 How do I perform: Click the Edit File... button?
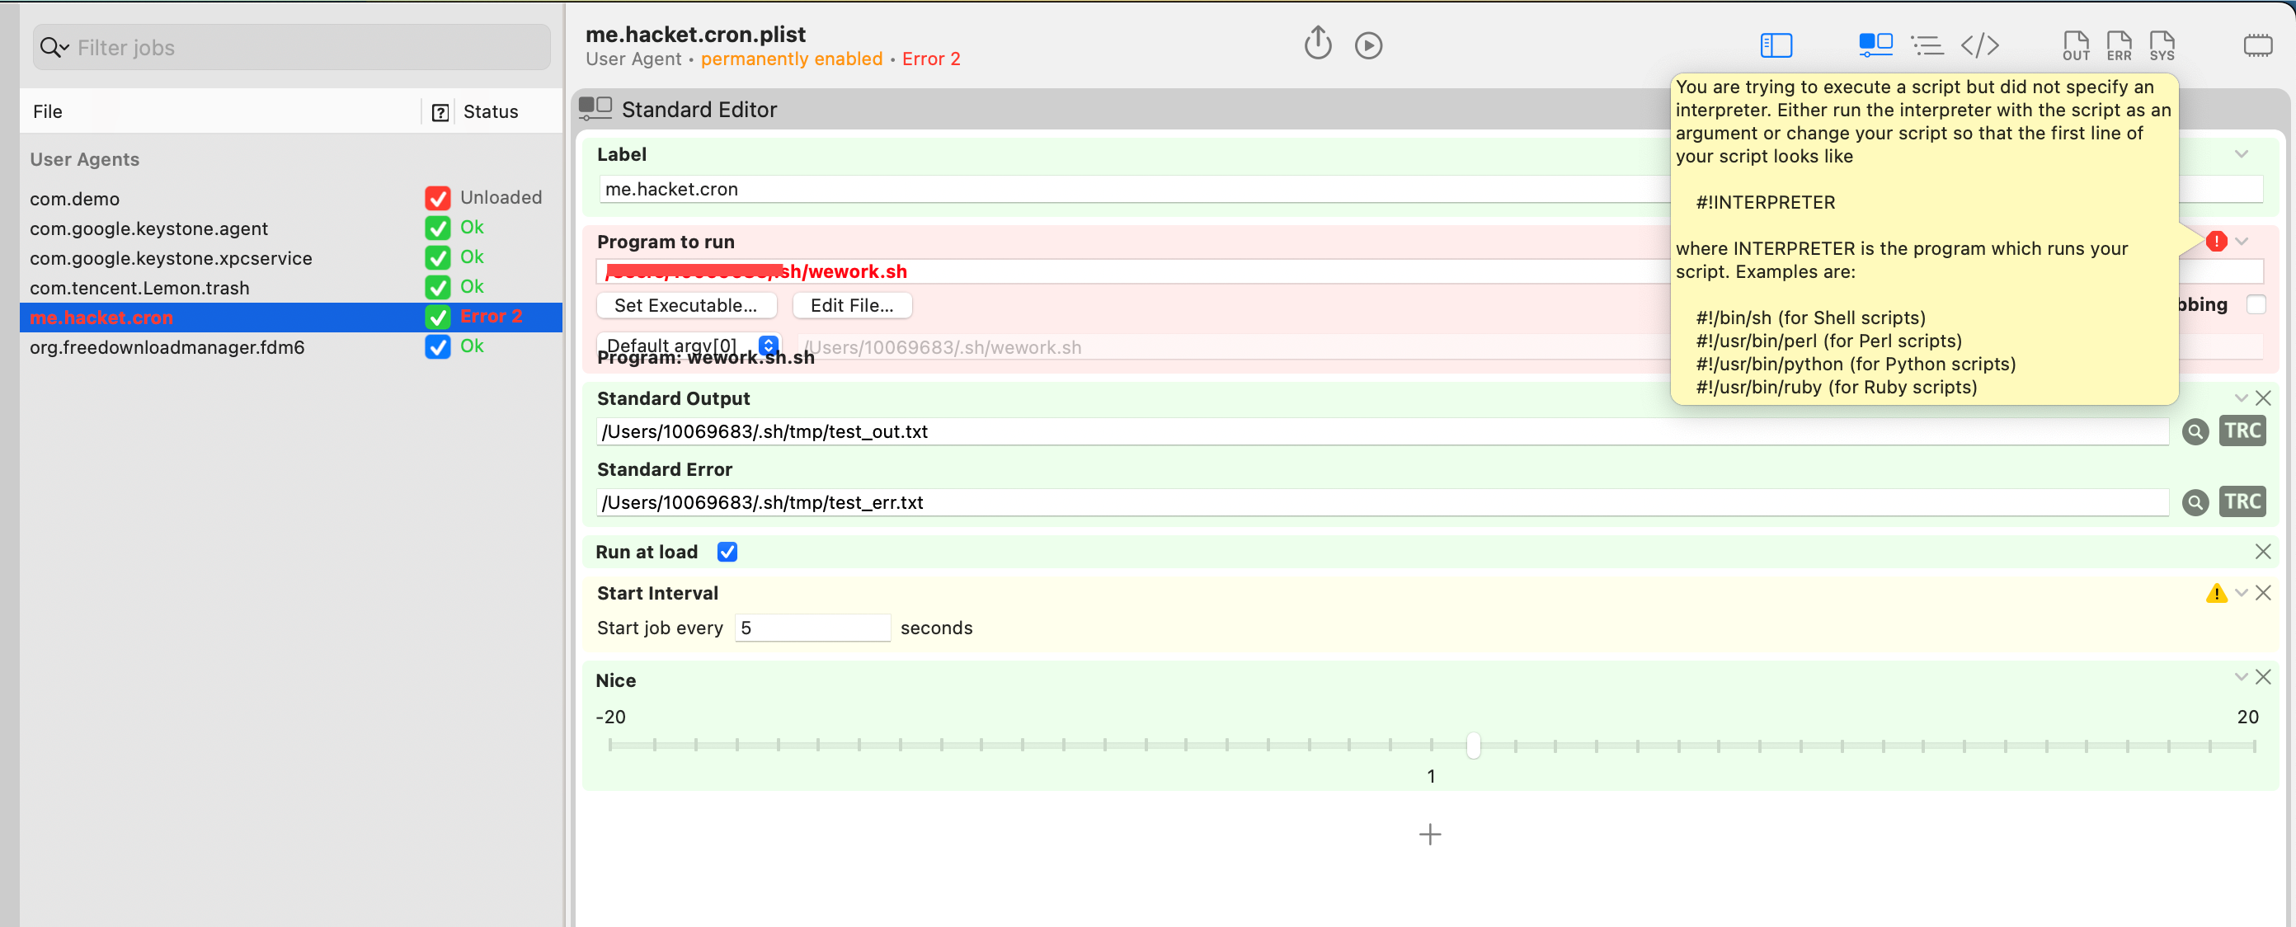tap(851, 306)
